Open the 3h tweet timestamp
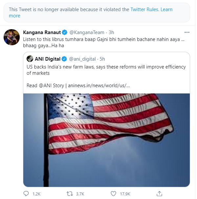 coord(111,32)
